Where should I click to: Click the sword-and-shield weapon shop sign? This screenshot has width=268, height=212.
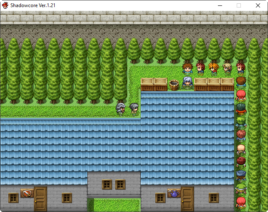click(27, 193)
